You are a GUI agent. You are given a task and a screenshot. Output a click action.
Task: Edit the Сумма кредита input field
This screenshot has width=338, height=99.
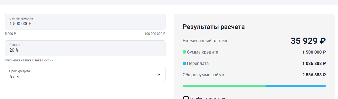85,22
